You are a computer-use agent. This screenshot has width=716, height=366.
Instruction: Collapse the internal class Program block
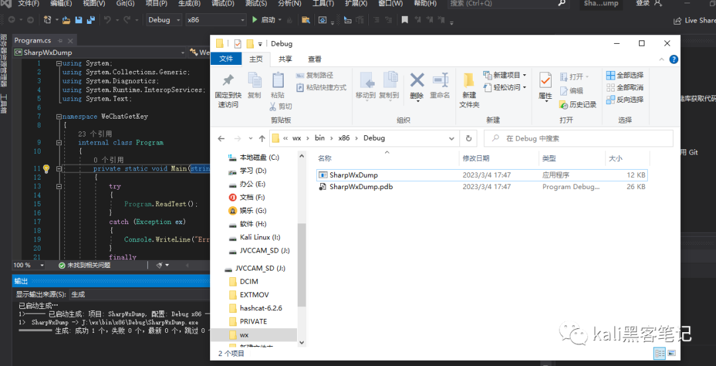point(58,143)
